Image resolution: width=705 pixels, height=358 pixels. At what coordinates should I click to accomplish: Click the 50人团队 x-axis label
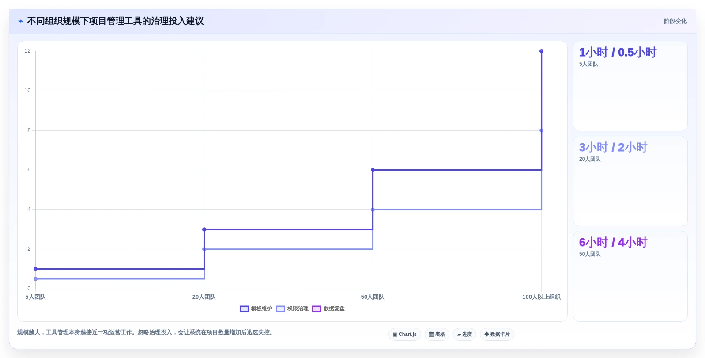[x=373, y=297]
